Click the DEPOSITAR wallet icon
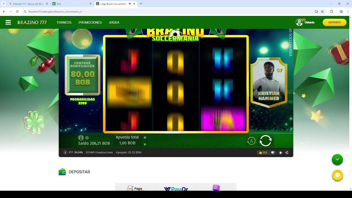Screen dimensions: 352x198 62,172
